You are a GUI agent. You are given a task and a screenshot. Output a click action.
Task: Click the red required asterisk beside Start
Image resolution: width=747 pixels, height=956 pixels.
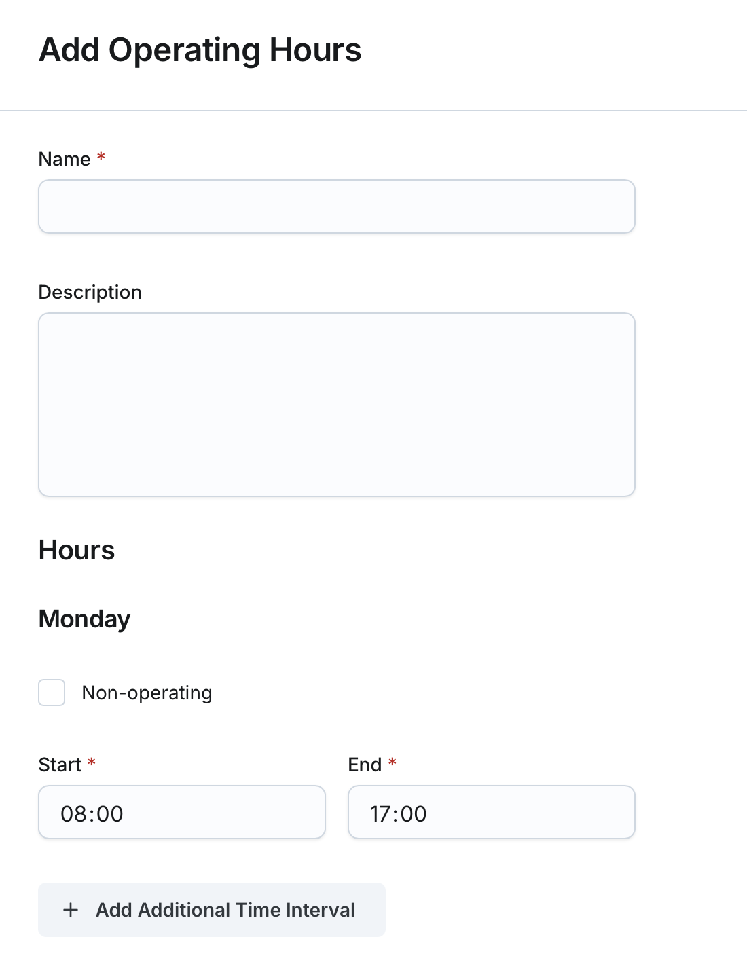pos(92,763)
